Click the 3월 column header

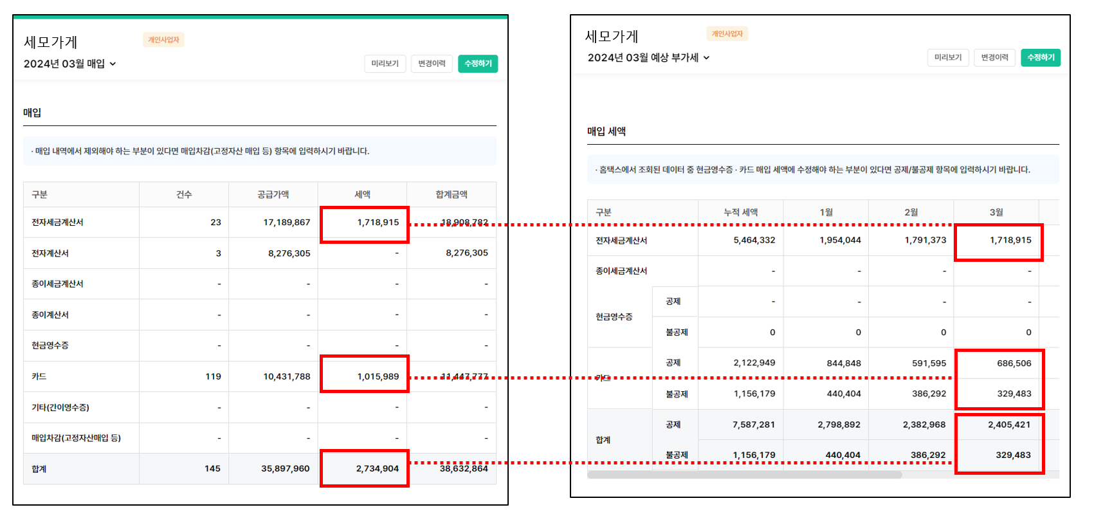pos(996,212)
